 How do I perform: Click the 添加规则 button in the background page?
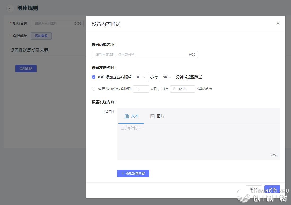click(26, 69)
